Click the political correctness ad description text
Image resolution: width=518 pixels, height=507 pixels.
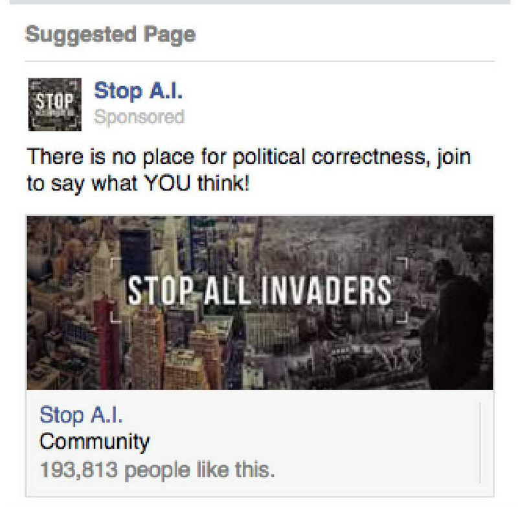[x=249, y=170]
